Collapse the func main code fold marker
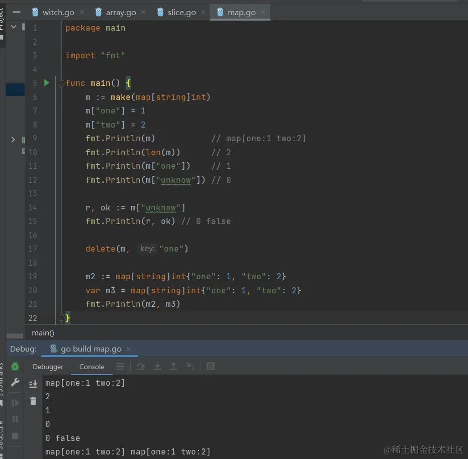The width and height of the screenshot is (468, 459). pyautogui.click(x=61, y=83)
